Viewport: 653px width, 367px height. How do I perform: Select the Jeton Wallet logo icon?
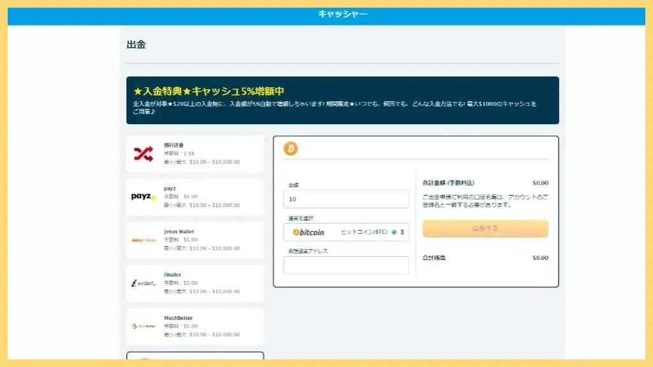tap(144, 241)
